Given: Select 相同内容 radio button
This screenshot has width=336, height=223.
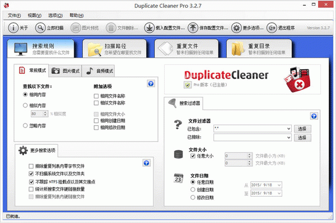Looking at the screenshot, I should [25, 94].
